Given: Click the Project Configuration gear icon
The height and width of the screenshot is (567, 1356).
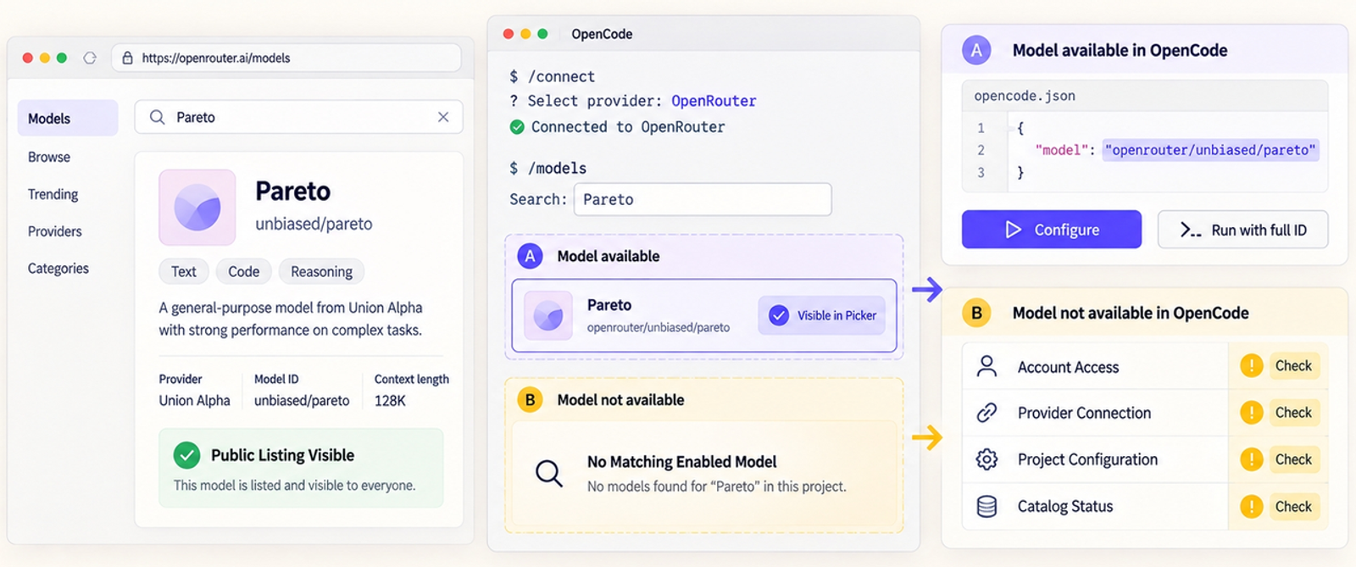Looking at the screenshot, I should click(986, 459).
